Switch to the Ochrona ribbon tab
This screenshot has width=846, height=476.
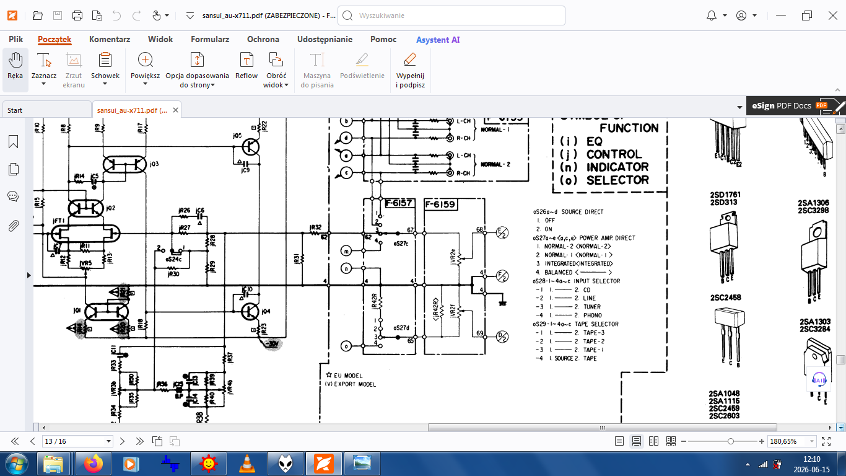coord(263,39)
